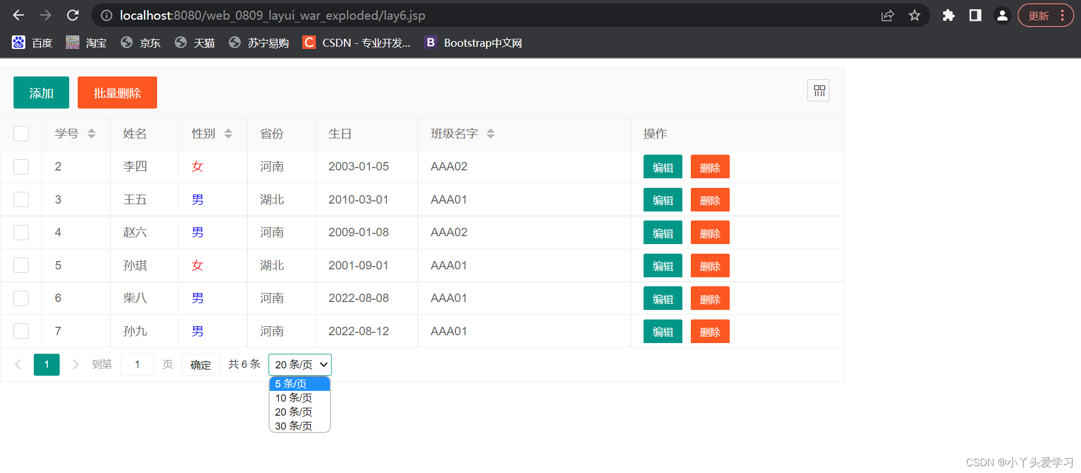Edit the 李四 record
This screenshot has height=473, width=1081.
coord(663,167)
